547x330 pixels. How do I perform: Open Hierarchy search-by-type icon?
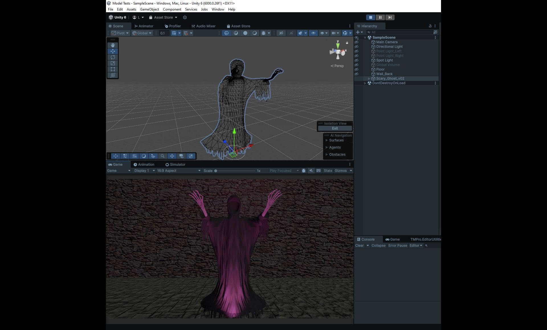435,32
